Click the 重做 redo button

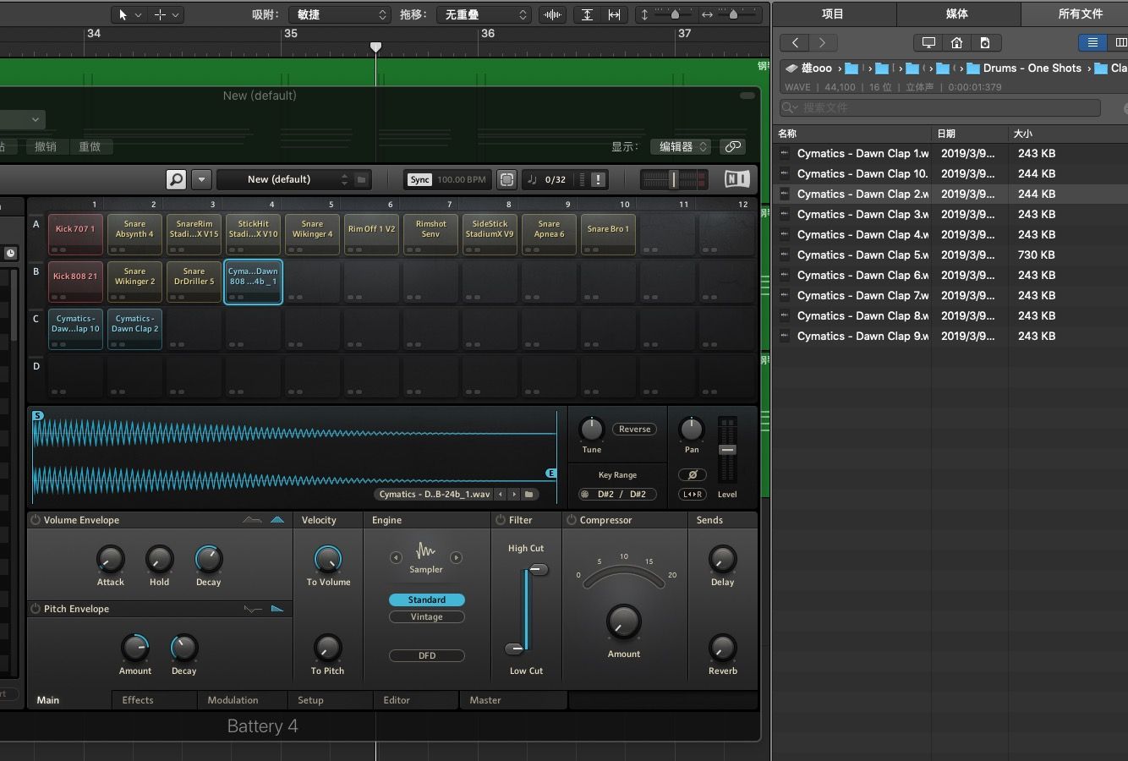90,146
